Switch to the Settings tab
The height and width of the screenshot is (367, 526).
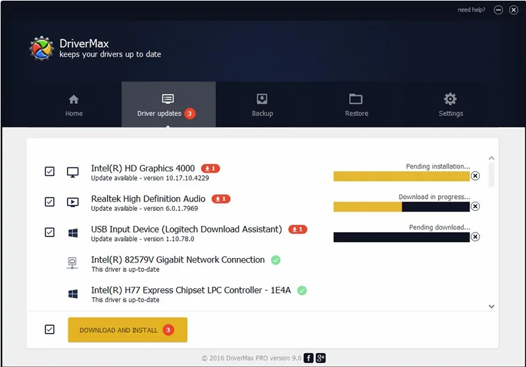[x=450, y=105]
